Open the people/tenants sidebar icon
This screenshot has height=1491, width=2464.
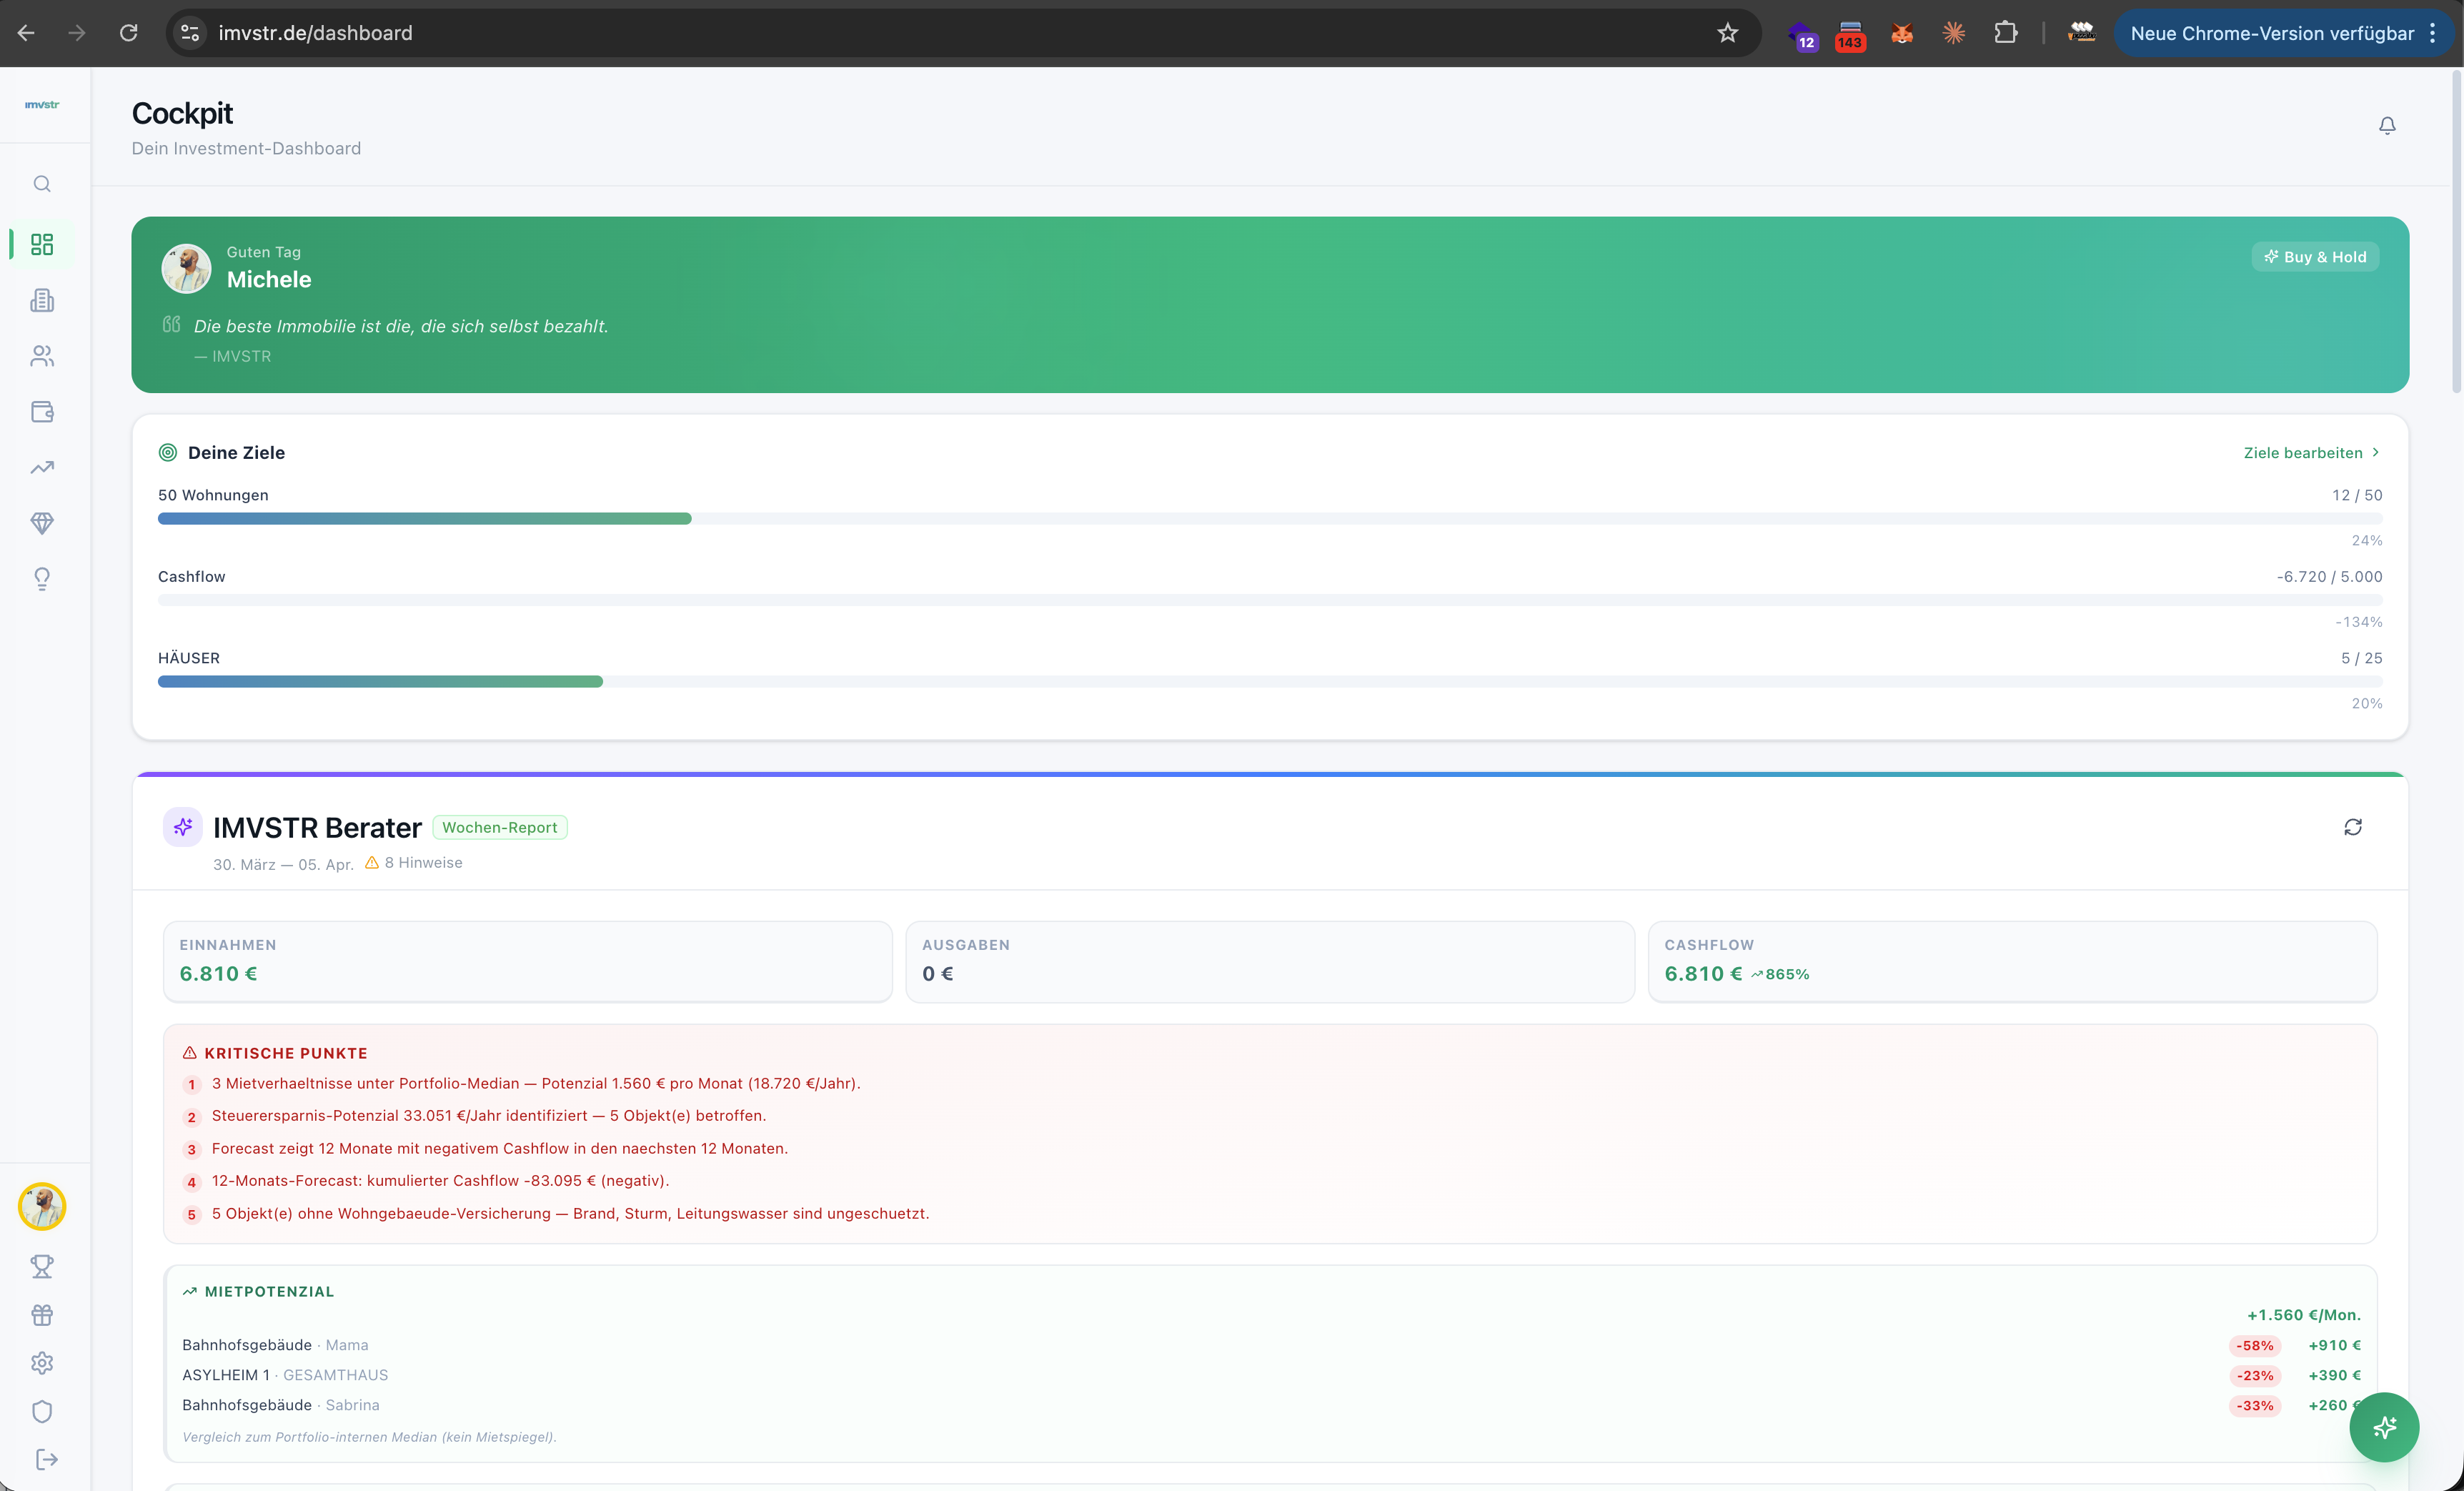(42, 356)
